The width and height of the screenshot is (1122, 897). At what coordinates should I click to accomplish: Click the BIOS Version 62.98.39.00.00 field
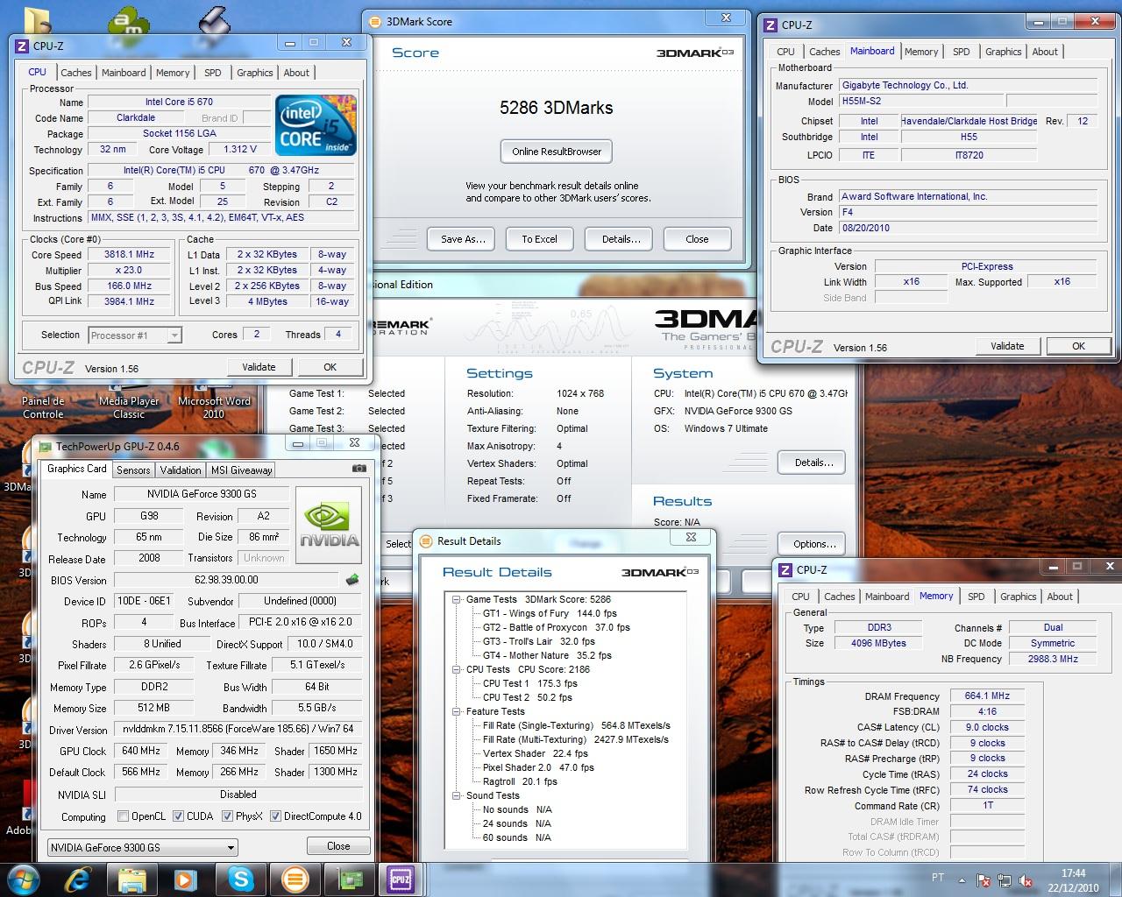(226, 580)
